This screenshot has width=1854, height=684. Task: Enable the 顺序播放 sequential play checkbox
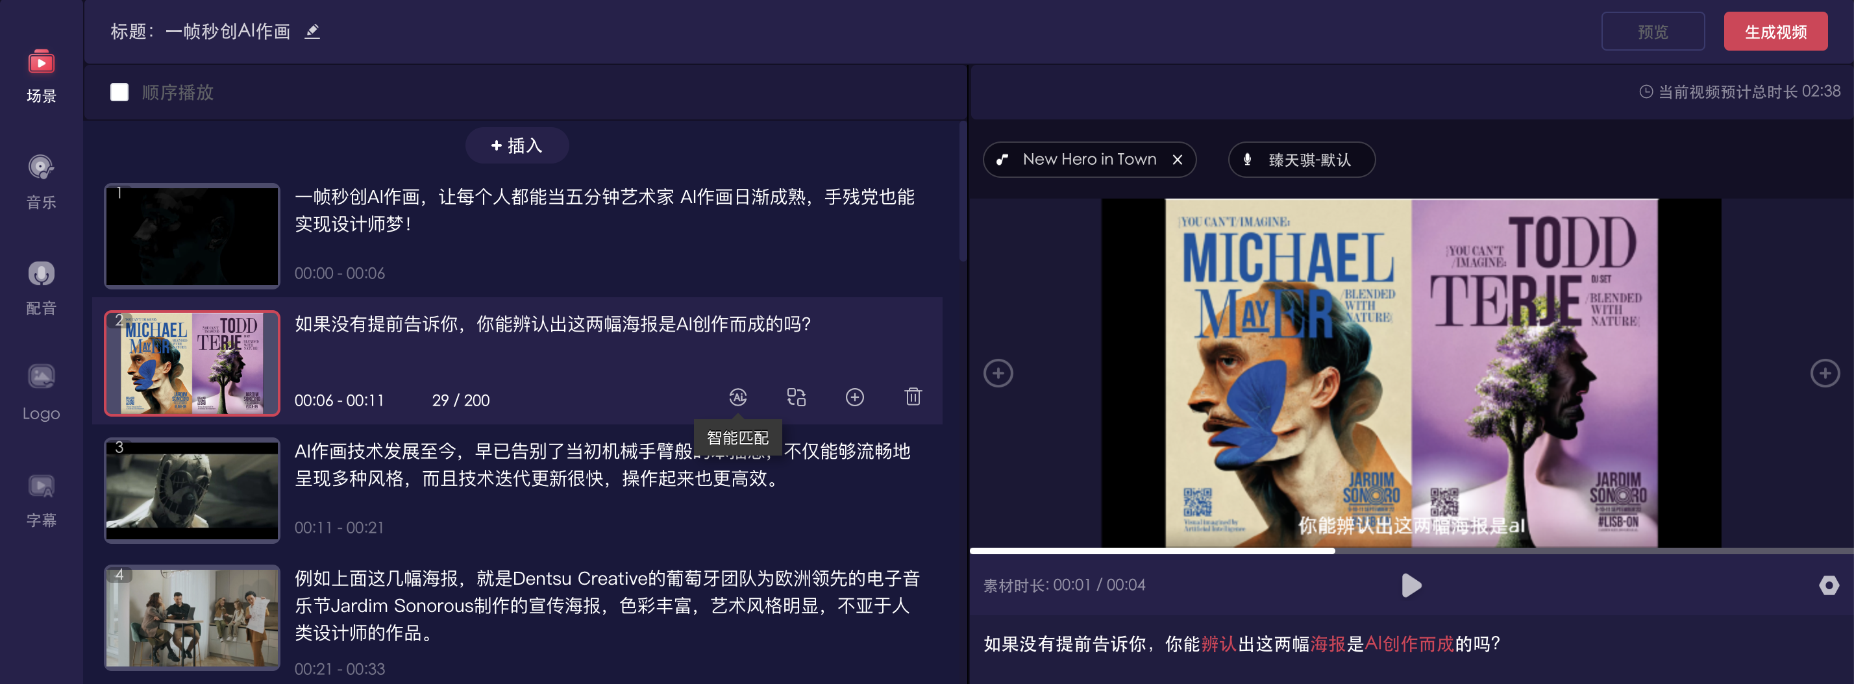(119, 92)
